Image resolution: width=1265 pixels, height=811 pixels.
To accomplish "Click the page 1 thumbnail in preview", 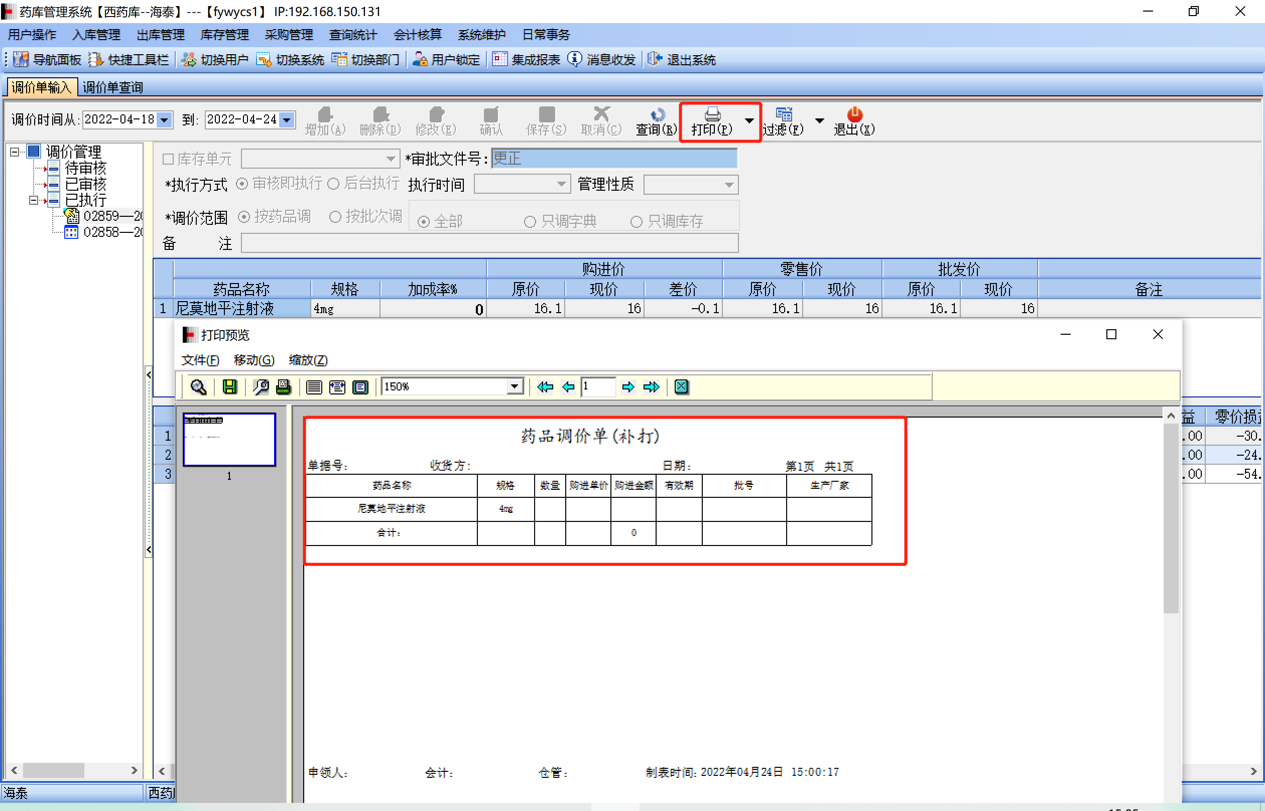I will point(229,440).
